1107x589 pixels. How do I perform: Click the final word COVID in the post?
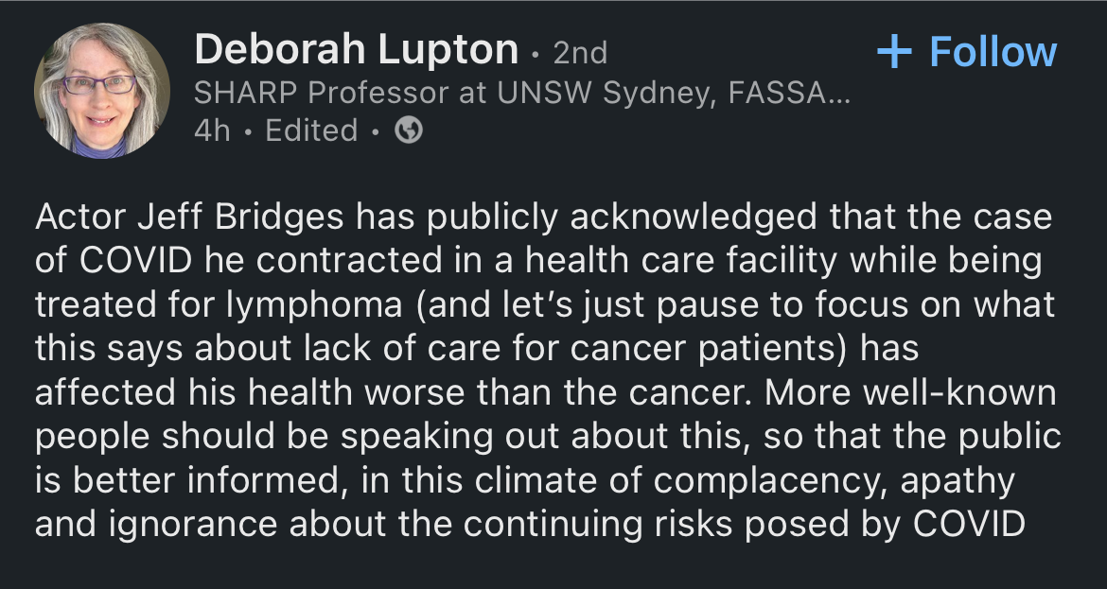pos(969,524)
